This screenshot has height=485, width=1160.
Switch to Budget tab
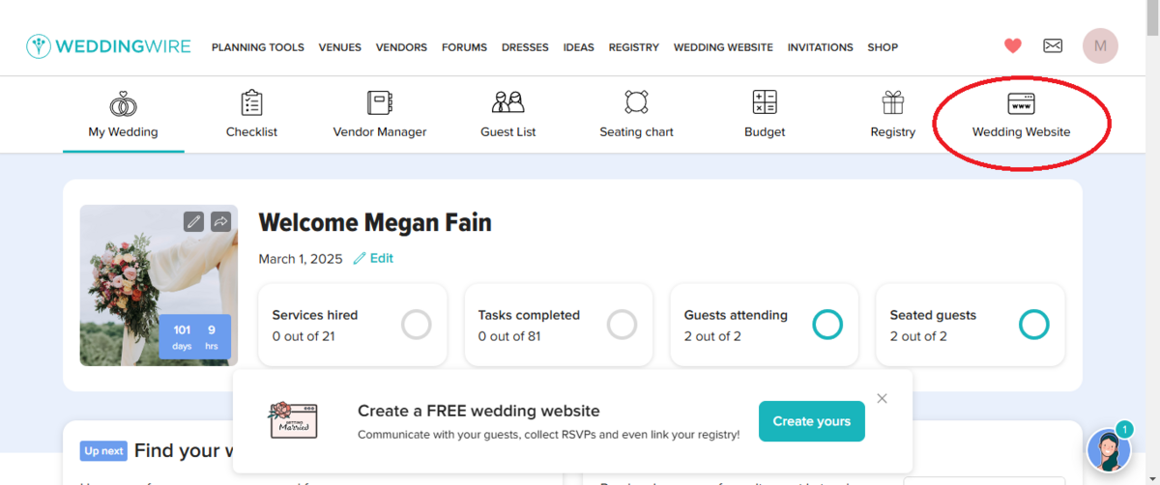765,132
